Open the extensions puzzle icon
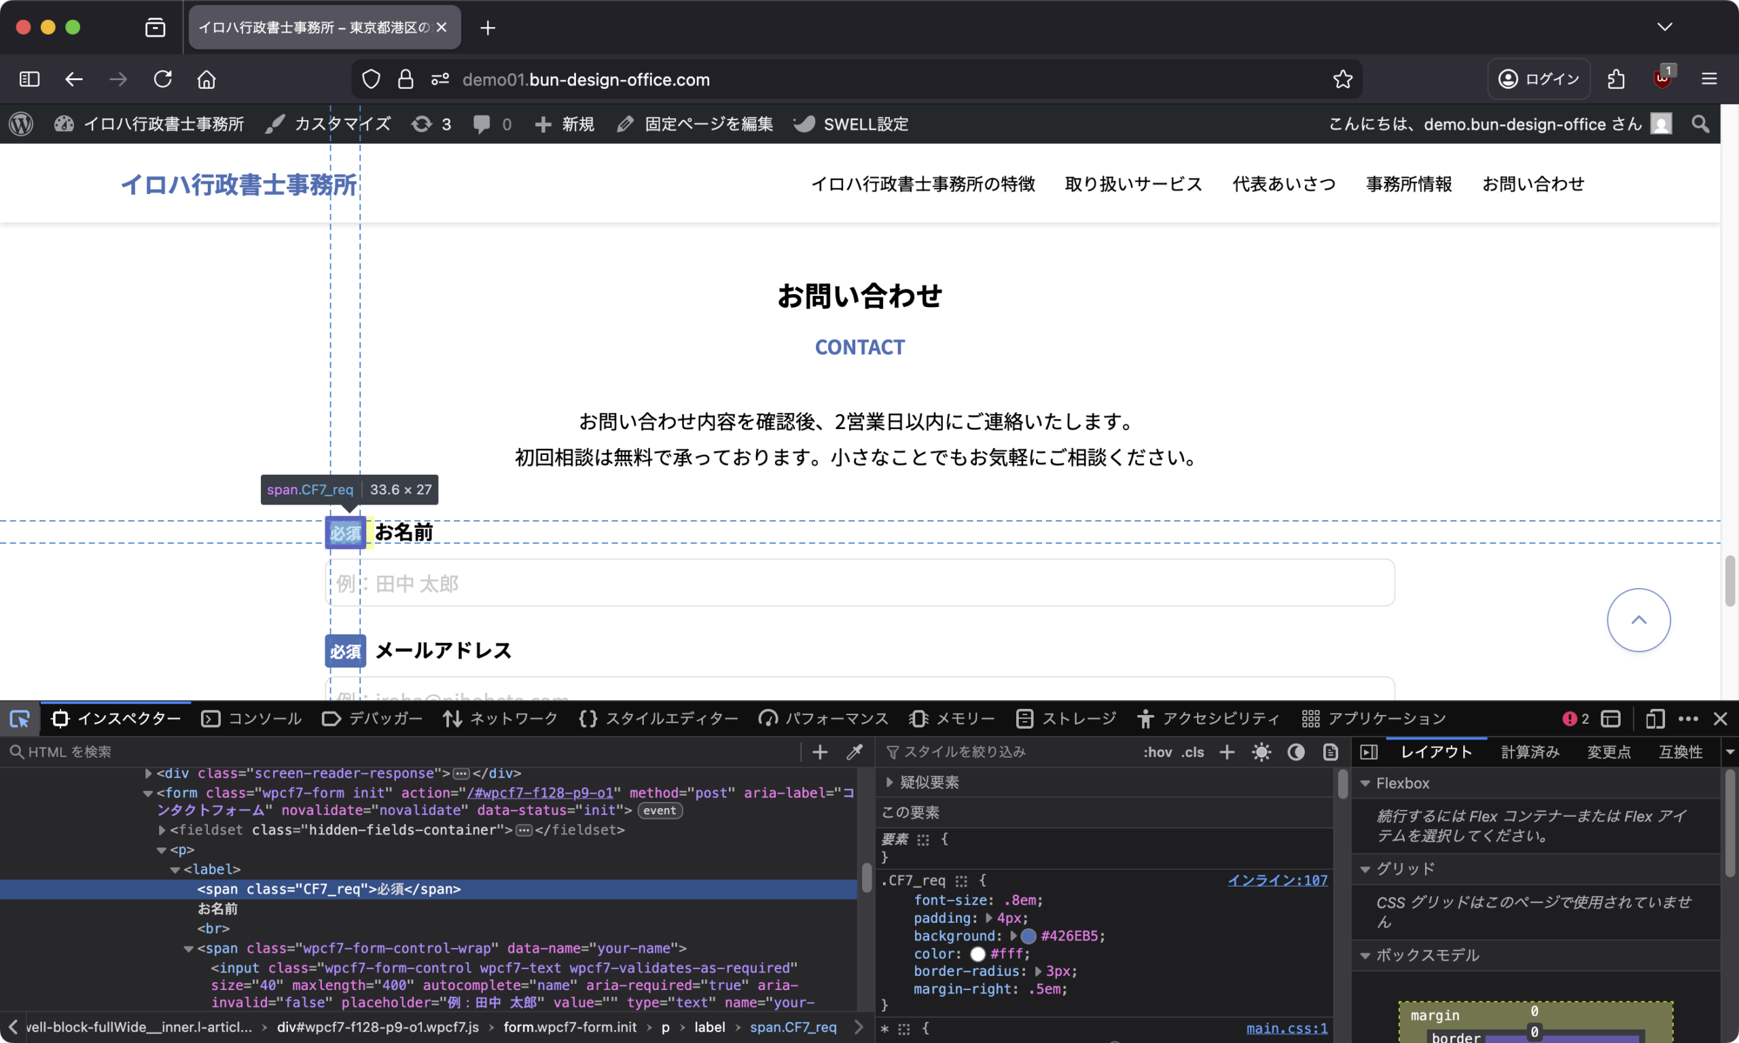Screen dimensions: 1739x1043 coord(1615,79)
